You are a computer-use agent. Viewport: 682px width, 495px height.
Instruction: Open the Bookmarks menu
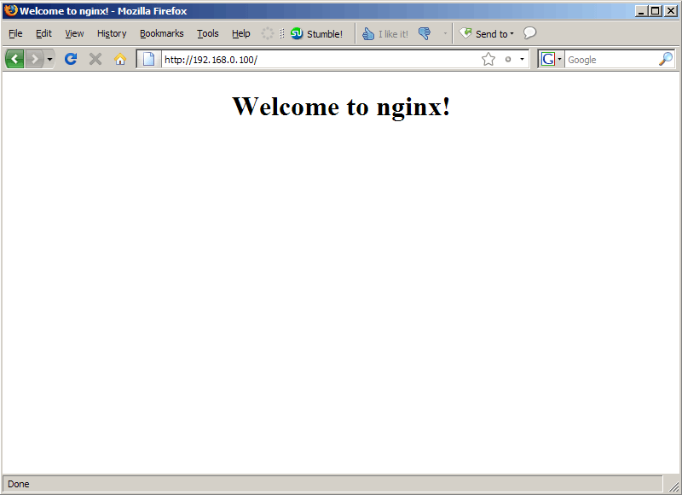162,33
